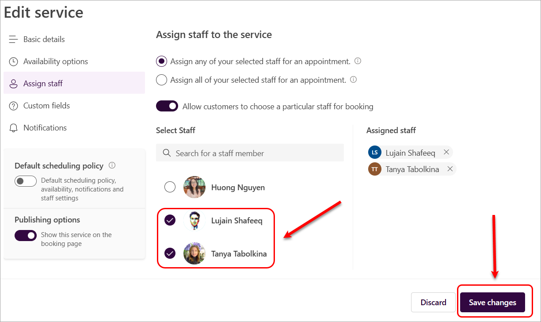
Task: Click Huong Nguyen's profile photo
Action: (x=194, y=187)
